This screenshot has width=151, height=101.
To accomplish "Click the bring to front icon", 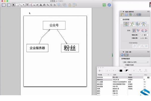I will [x=59, y=5].
